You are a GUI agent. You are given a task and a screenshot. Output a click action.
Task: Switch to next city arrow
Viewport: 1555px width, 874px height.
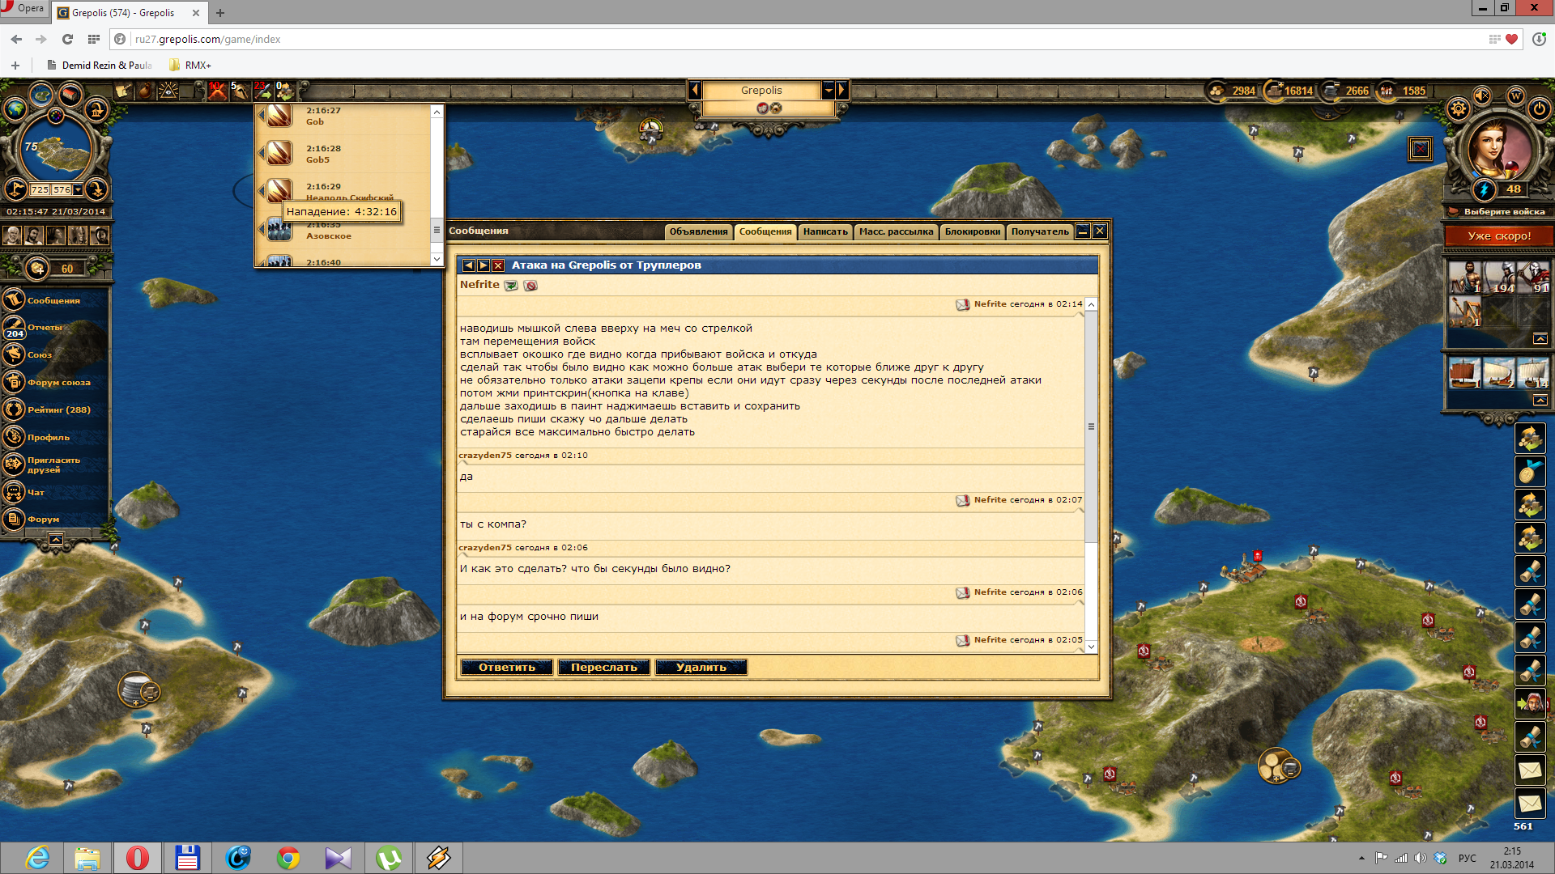(841, 90)
